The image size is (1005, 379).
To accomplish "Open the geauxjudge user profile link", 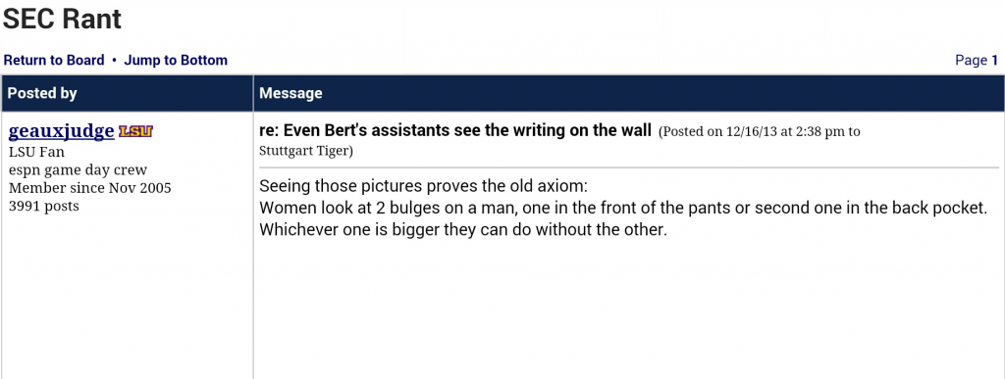I will [62, 131].
